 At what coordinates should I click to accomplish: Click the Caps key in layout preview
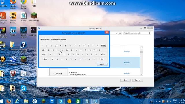(44, 55)
